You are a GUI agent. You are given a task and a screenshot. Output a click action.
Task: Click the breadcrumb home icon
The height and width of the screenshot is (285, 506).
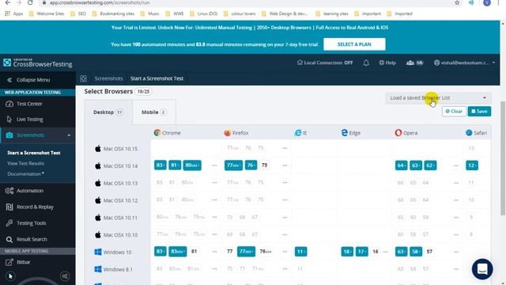[x=84, y=78]
